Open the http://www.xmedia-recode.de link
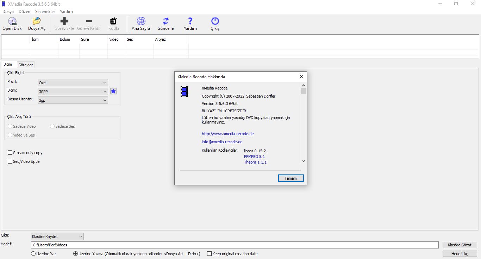Image resolution: width=481 pixels, height=259 pixels. pyautogui.click(x=228, y=134)
